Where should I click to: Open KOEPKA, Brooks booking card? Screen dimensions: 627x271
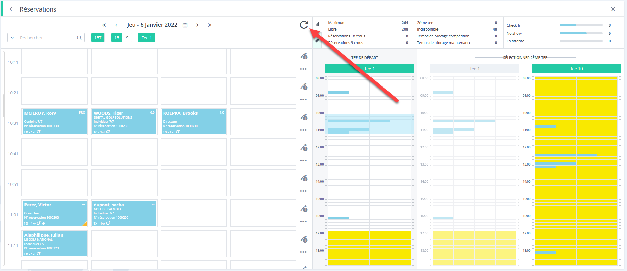[x=193, y=122]
